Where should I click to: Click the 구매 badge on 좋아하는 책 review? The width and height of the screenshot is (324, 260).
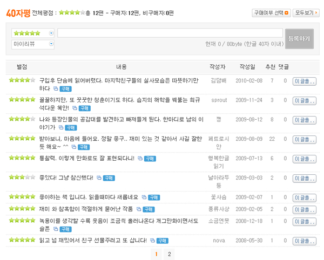(x=154, y=197)
